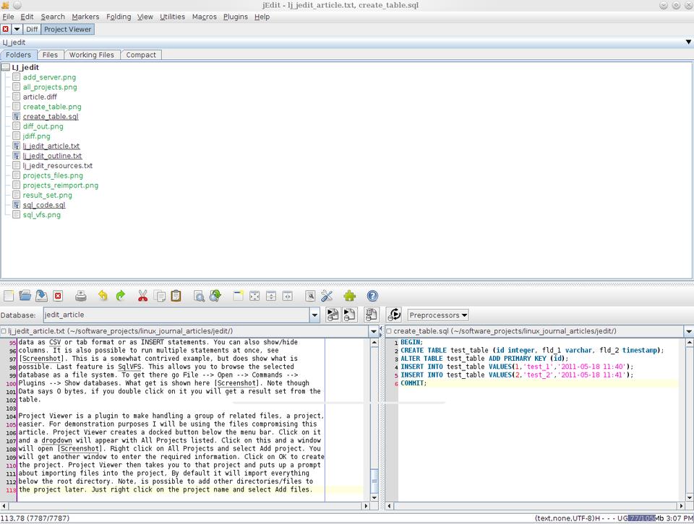Open the LJ_jedit project selector dropdown
This screenshot has height=524, width=694.
pyautogui.click(x=687, y=42)
